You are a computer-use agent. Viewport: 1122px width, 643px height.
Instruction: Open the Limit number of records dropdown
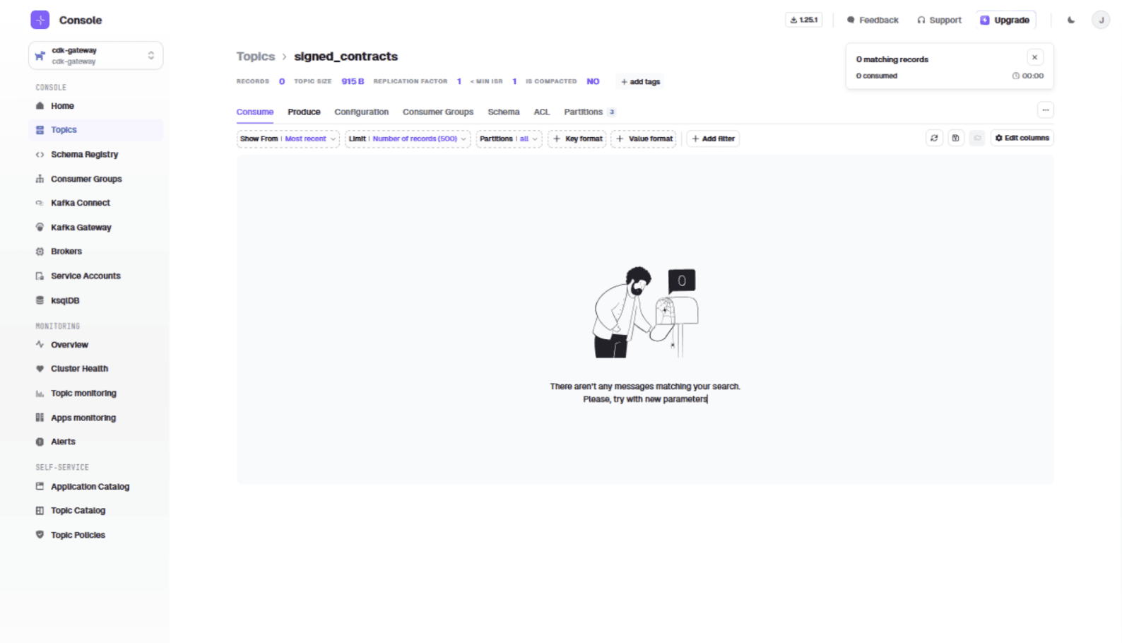[407, 139]
